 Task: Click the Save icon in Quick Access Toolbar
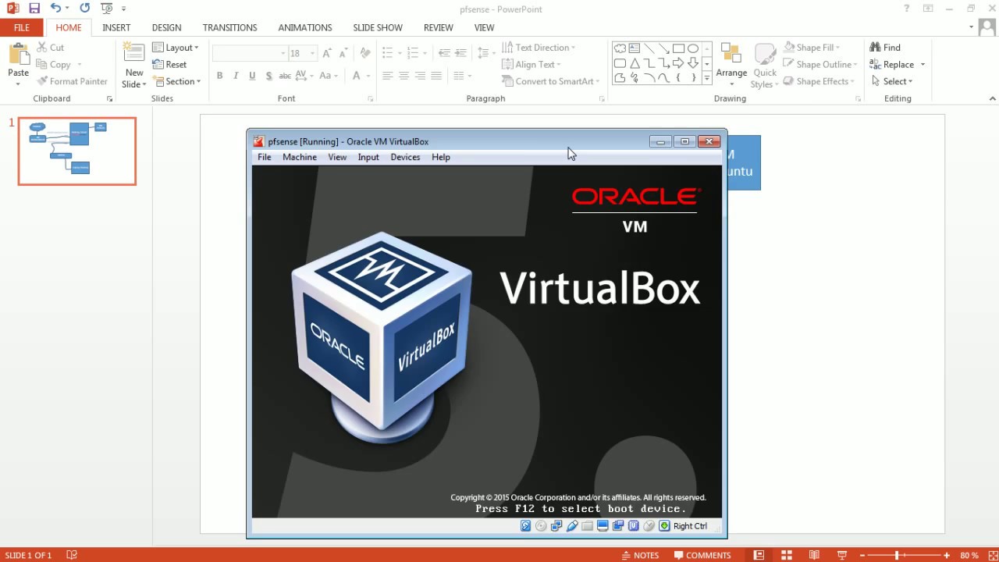(34, 9)
